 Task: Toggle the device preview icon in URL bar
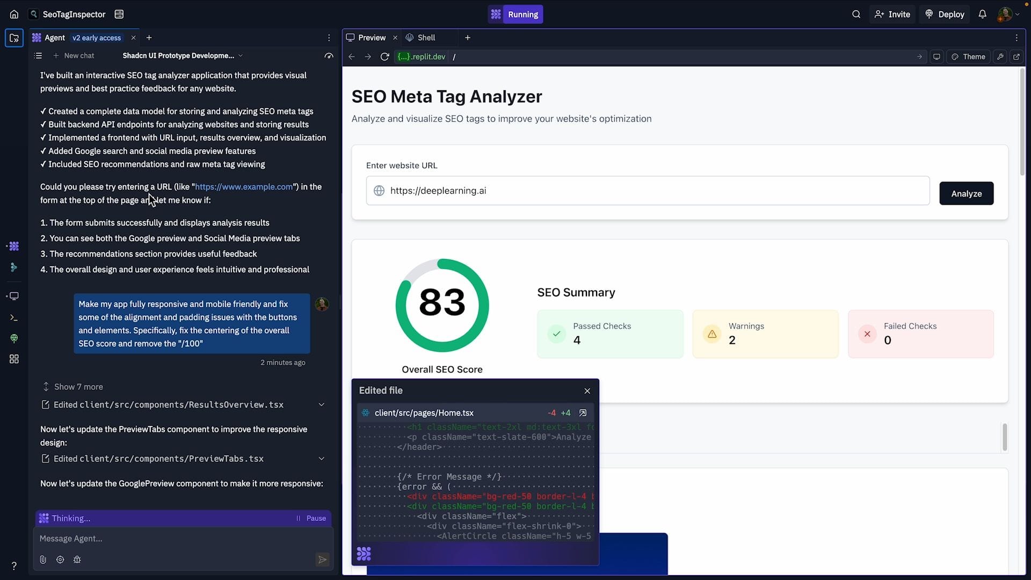(936, 57)
